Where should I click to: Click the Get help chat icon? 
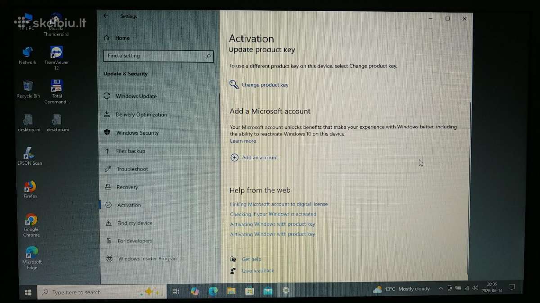(x=233, y=259)
